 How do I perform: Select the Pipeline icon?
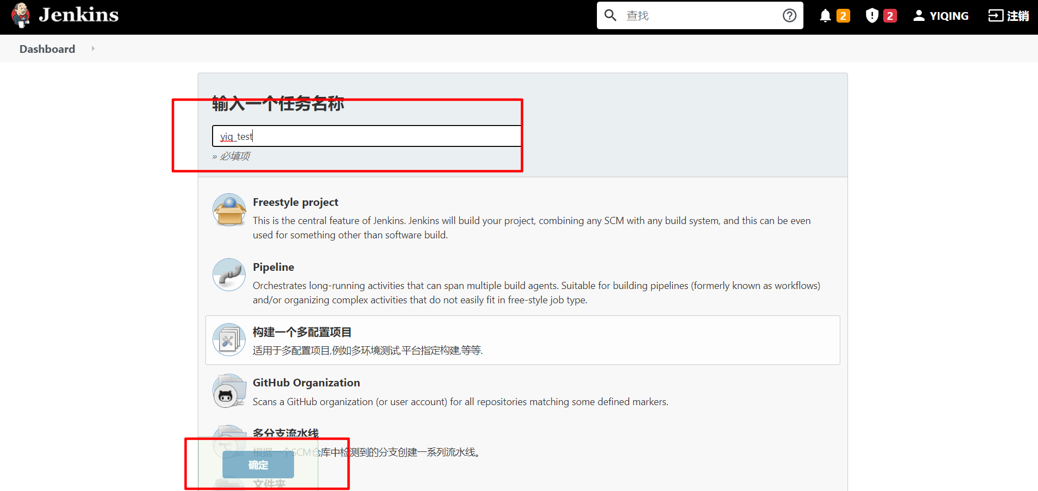[229, 275]
